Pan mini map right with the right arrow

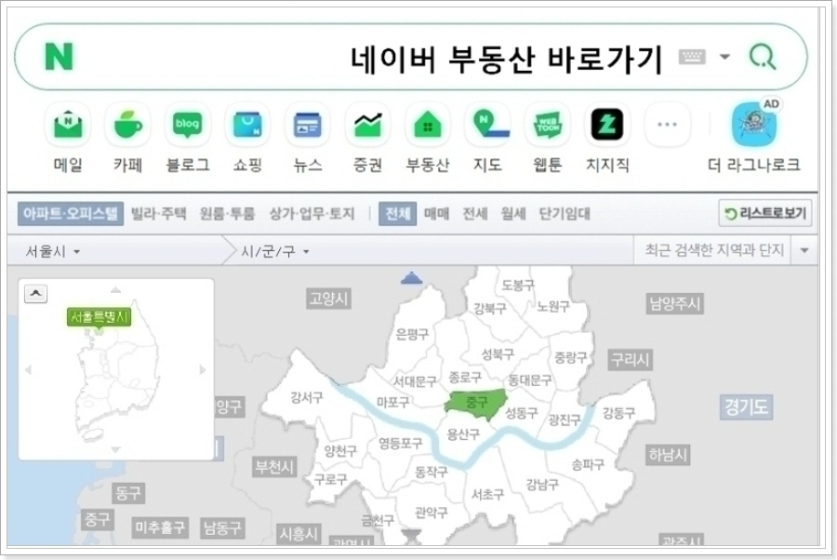tap(203, 369)
